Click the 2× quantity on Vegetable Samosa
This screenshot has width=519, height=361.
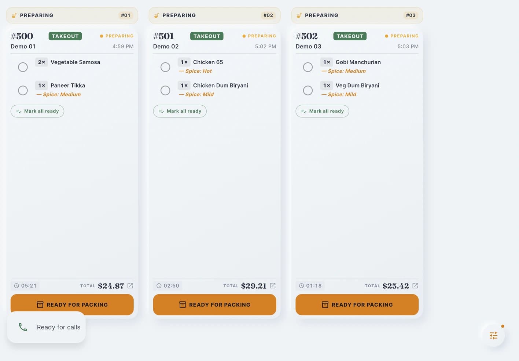tap(41, 62)
